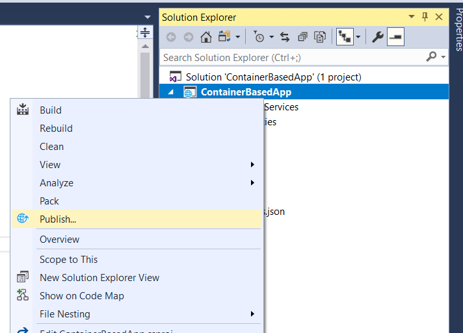The image size is (463, 333).
Task: Open the views dropdown arrow beside folder icon
Action: (x=238, y=37)
